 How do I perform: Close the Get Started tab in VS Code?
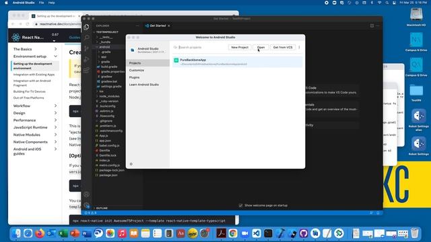click(x=169, y=26)
